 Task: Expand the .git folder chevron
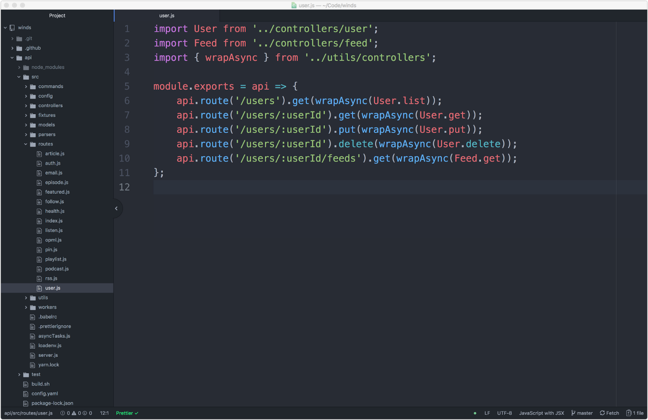[12, 38]
